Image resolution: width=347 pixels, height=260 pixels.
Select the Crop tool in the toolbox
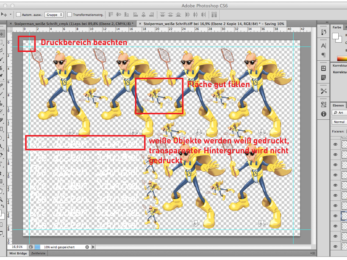[1, 68]
